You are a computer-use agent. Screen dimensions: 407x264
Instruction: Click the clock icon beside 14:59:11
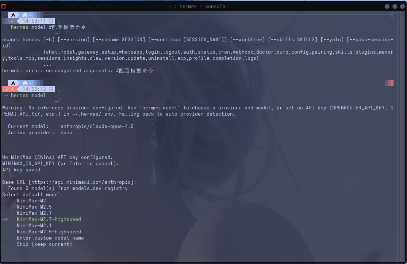(51, 21)
